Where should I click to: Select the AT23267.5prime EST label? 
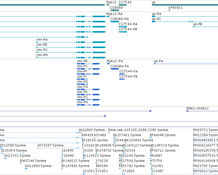(50, 145)
